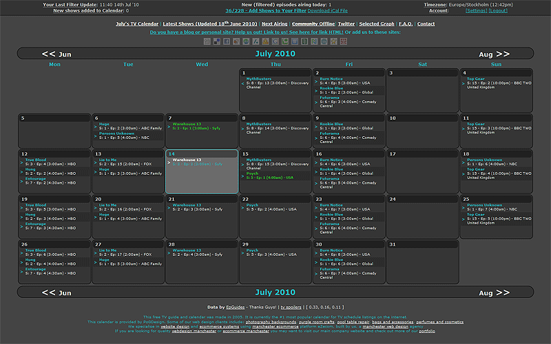551x344 pixels.
Task: Expand arrow beside Entourage on July 26
Action: pyautogui.click(x=21, y=272)
